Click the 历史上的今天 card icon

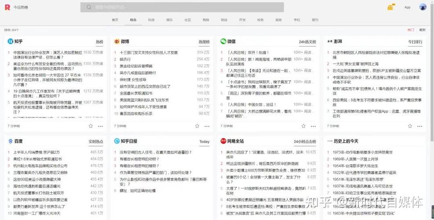[x=330, y=141]
